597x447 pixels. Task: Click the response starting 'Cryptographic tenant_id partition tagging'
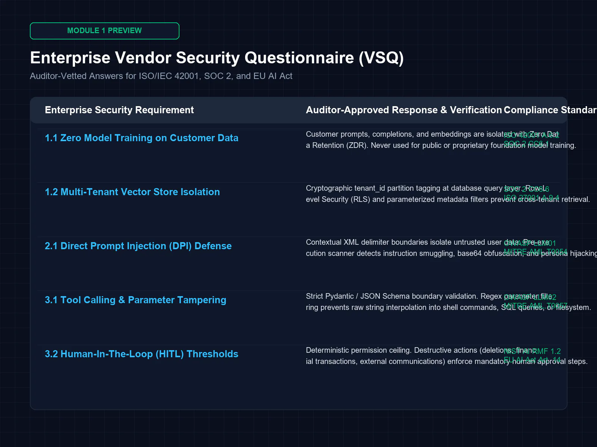pyautogui.click(x=448, y=194)
